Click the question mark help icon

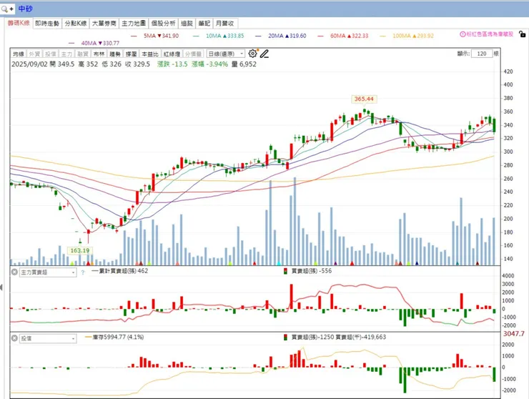coord(83,272)
